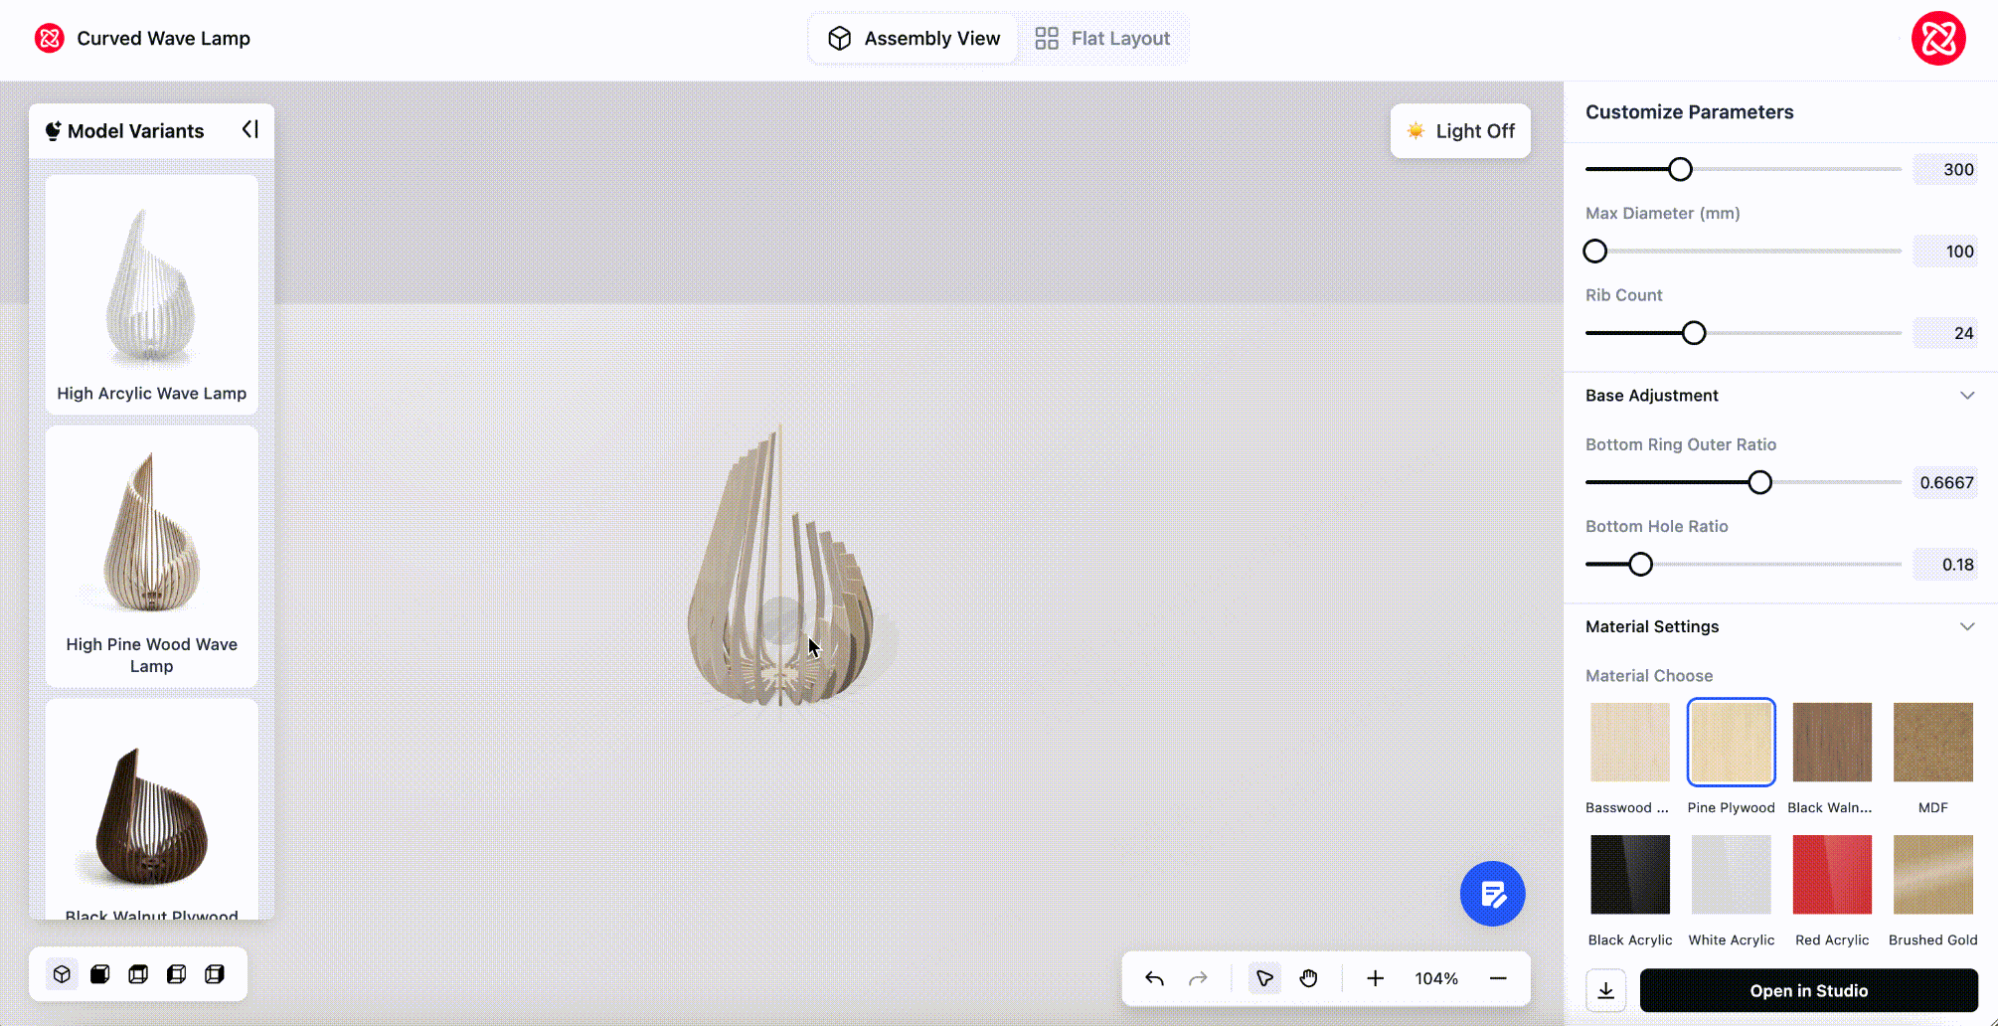Click the Open in Studio button

point(1808,990)
